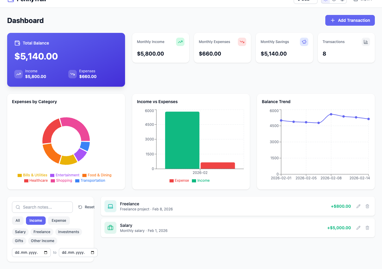Toggle the Salary category filter chip
This screenshot has height=269, width=382.
20,232
